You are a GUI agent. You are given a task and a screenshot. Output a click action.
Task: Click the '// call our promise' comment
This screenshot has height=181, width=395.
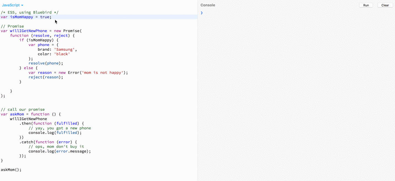click(23, 109)
